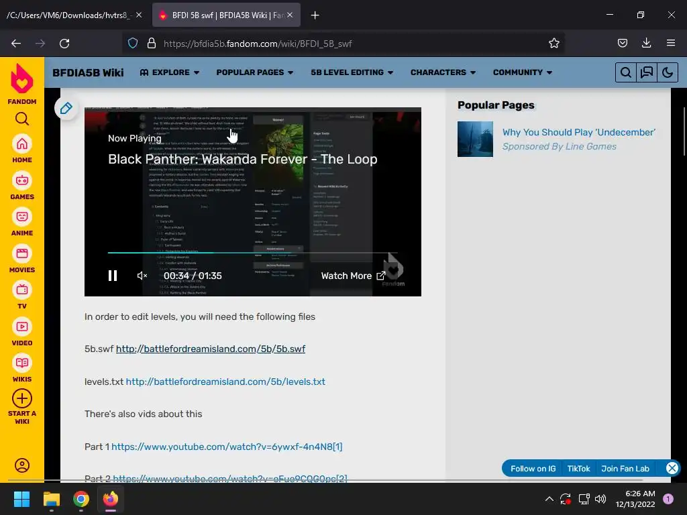Launch Chrome from the taskbar
687x515 pixels.
pyautogui.click(x=81, y=499)
